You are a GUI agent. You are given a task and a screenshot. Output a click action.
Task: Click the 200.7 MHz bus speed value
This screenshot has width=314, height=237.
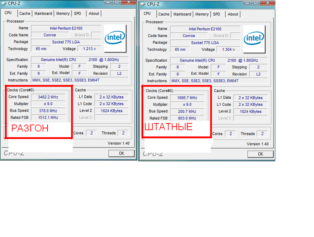click(187, 112)
